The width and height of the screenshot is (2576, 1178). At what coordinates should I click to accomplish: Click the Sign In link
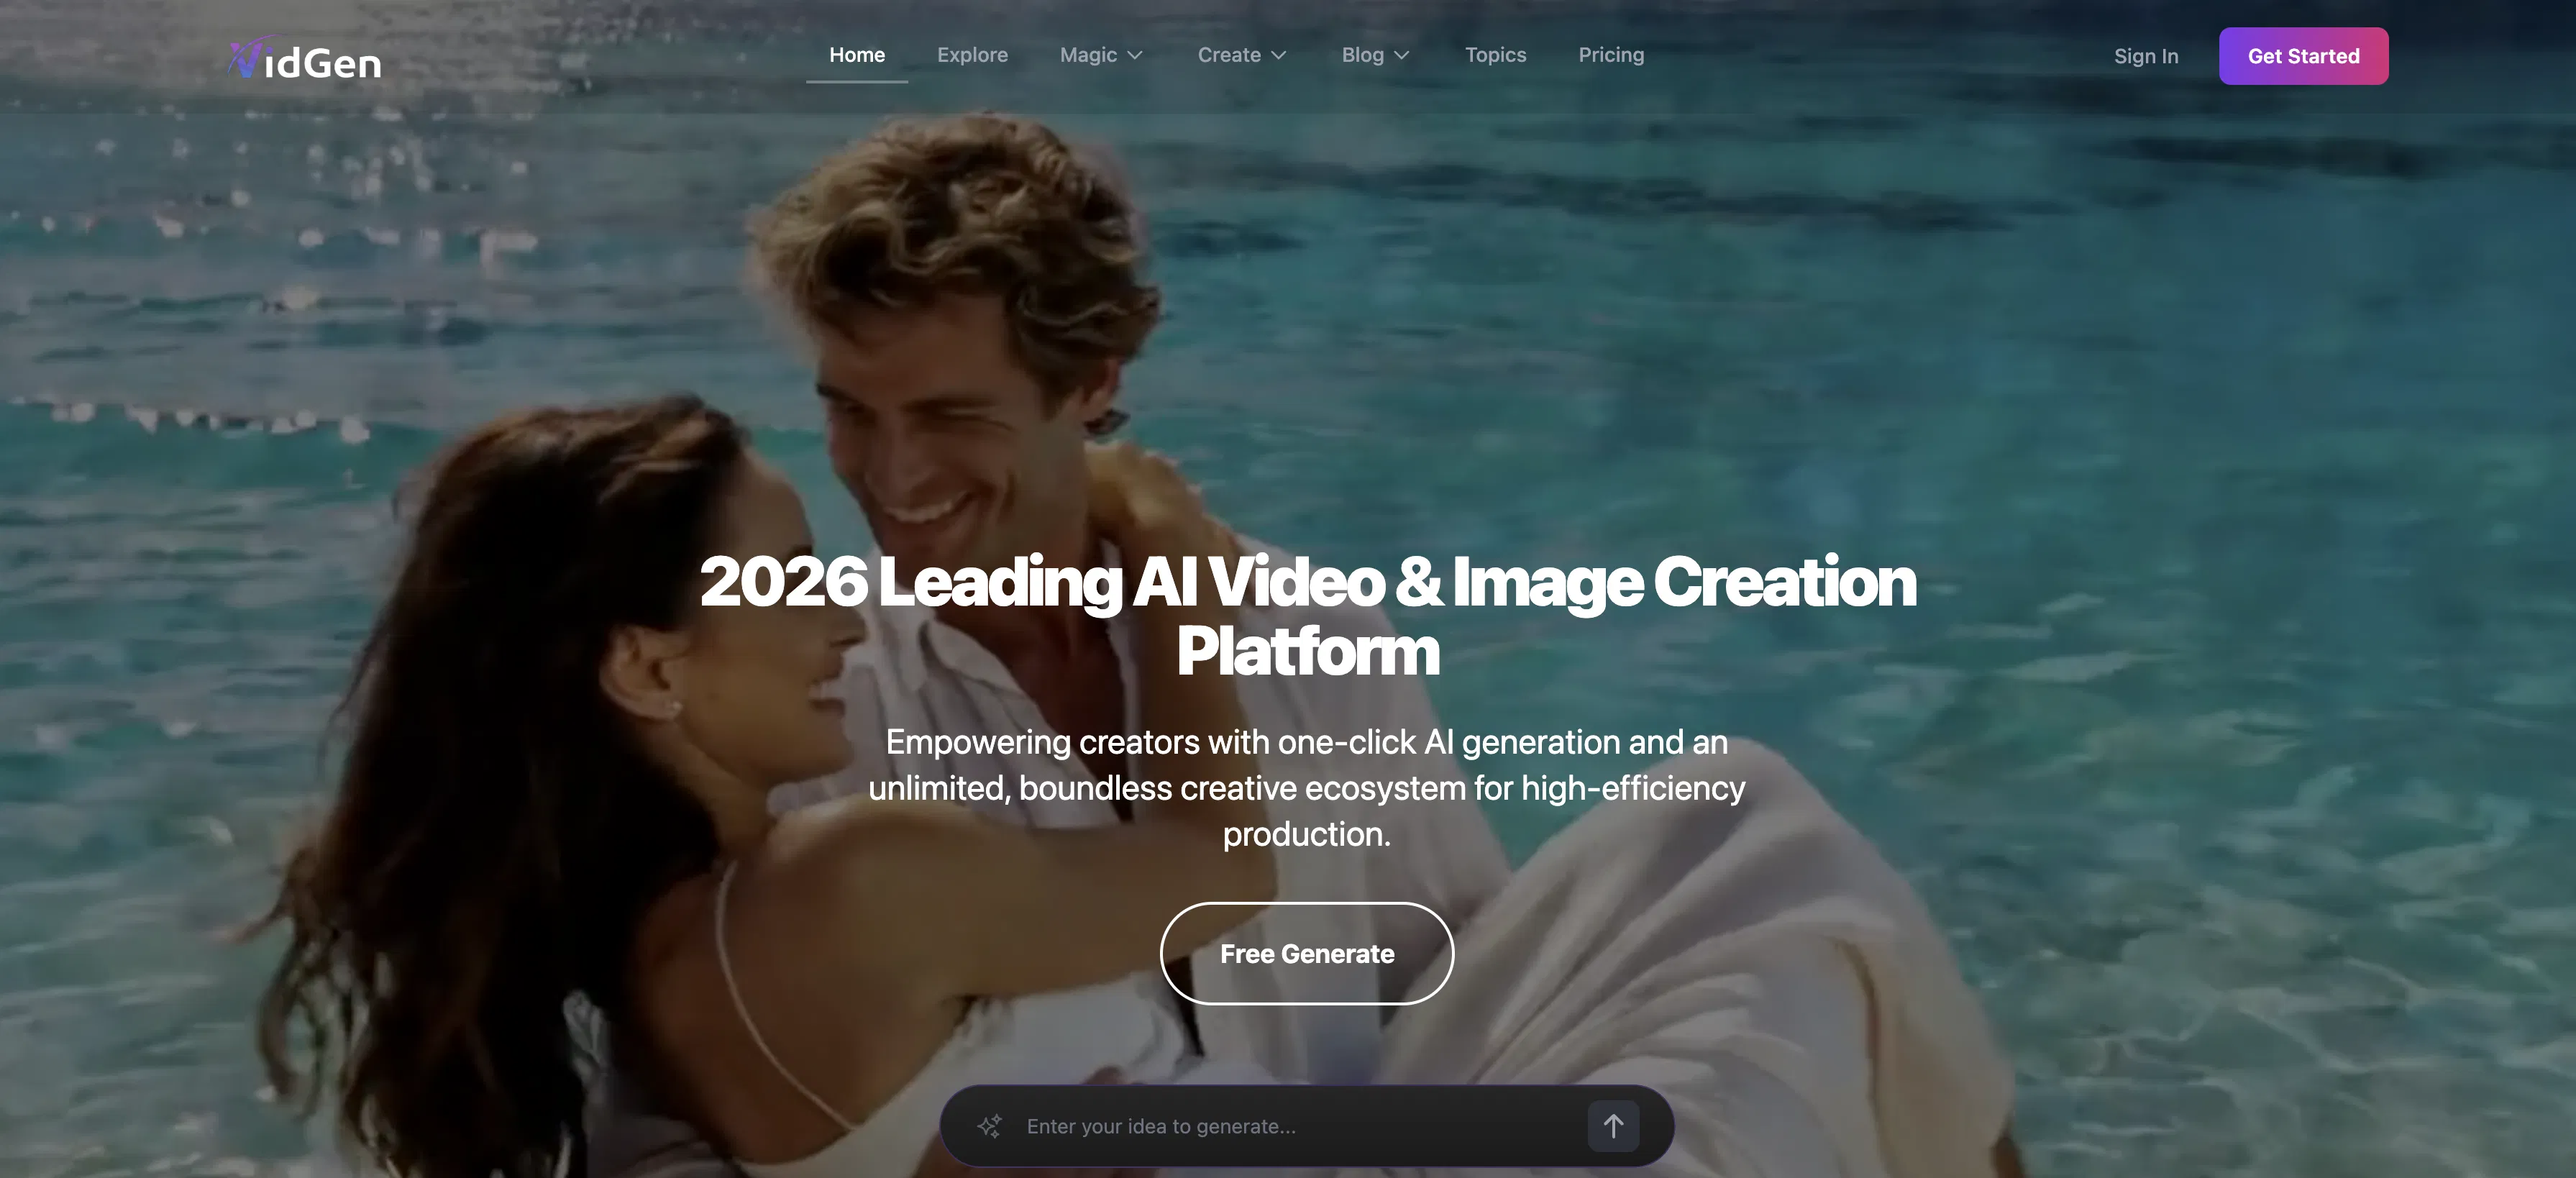[x=2146, y=56]
